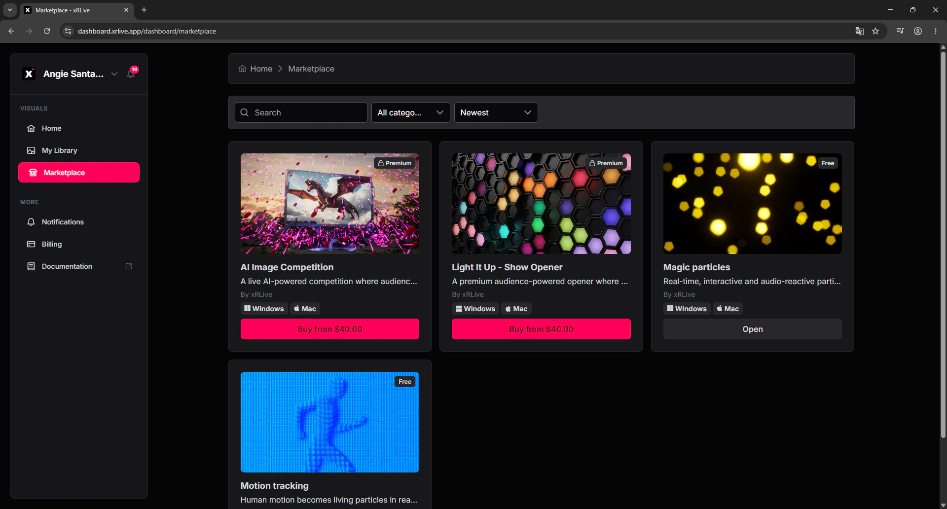
Task: Bookmark this page with the star
Action: coord(875,31)
